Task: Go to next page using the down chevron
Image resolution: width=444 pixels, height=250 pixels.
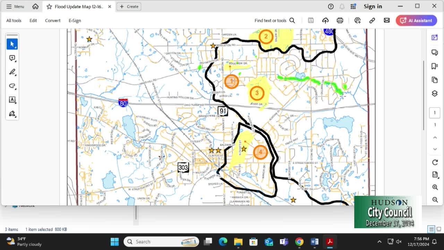Action: (x=435, y=149)
